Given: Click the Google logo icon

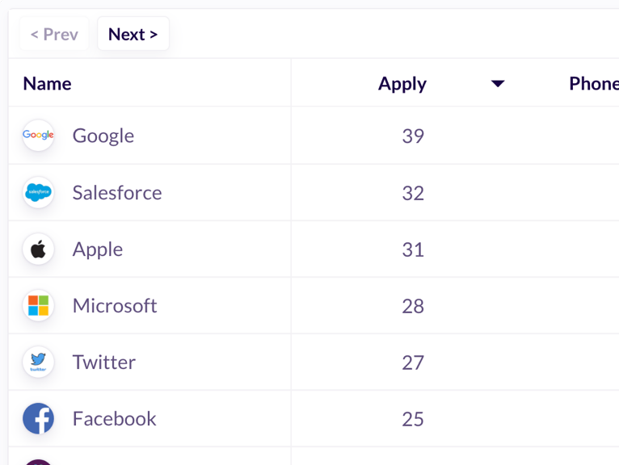Looking at the screenshot, I should coord(38,136).
